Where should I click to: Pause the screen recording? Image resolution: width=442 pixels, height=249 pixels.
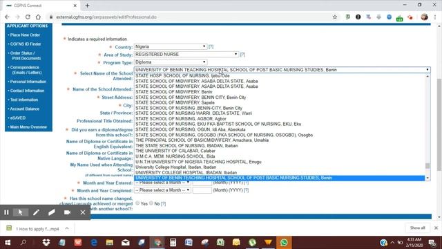click(6, 212)
